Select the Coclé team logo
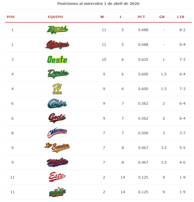Image resolution: width=194 pixels, height=202 pixels. [x=57, y=118]
